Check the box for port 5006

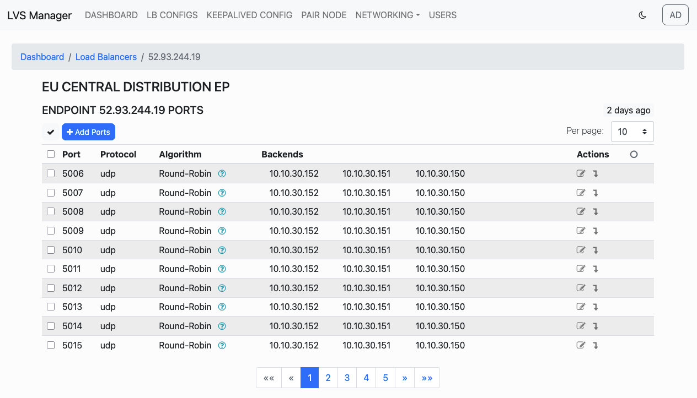(51, 173)
